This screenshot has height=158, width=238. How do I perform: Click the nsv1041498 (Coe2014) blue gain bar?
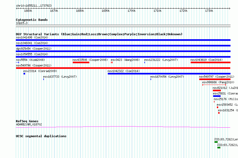coord(123,40)
